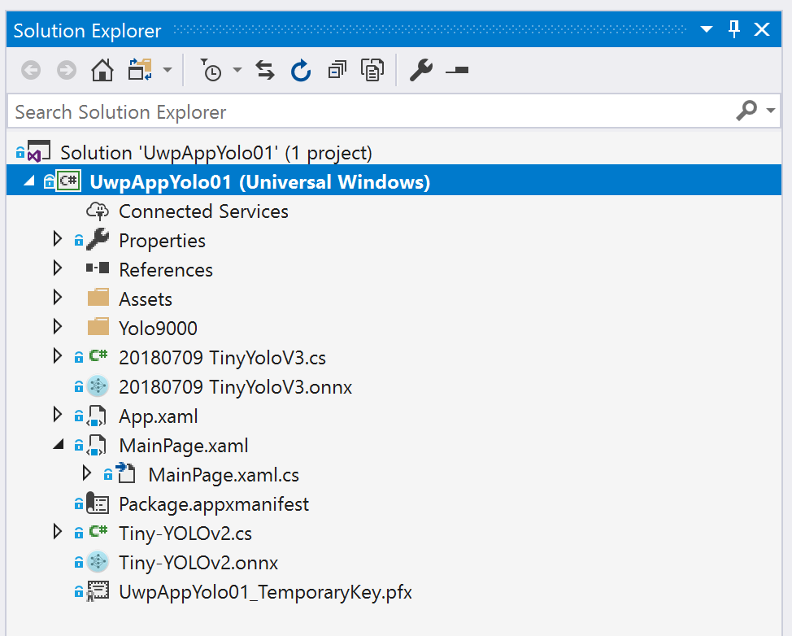Select the UwpAppYolo01_TemporaryKey.pfx file
Image resolution: width=792 pixels, height=636 pixels.
(x=265, y=592)
